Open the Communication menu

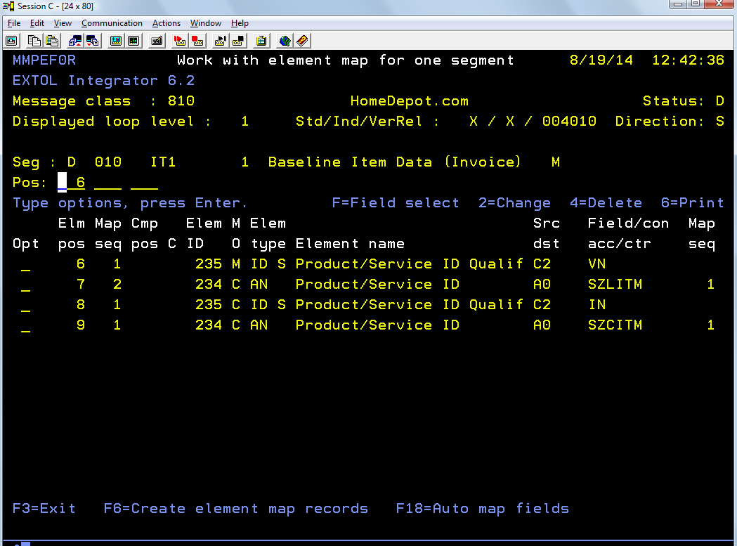point(112,23)
